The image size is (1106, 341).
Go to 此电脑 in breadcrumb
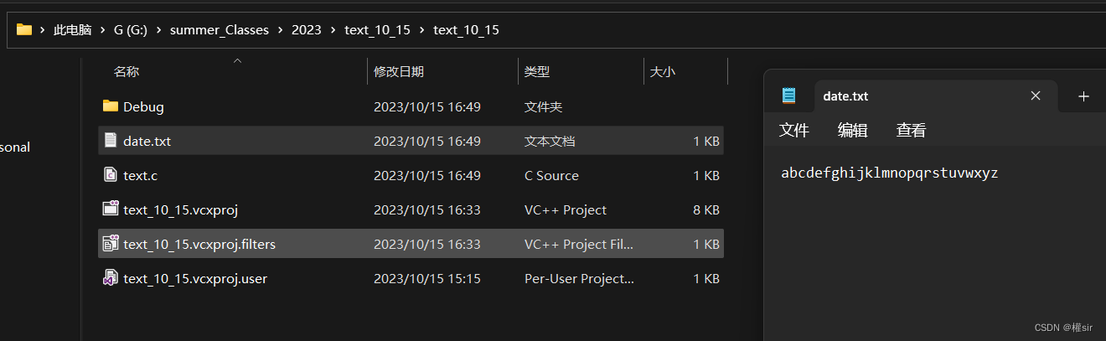point(72,29)
